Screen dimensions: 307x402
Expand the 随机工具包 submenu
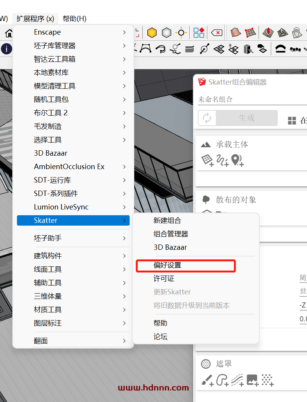click(73, 99)
